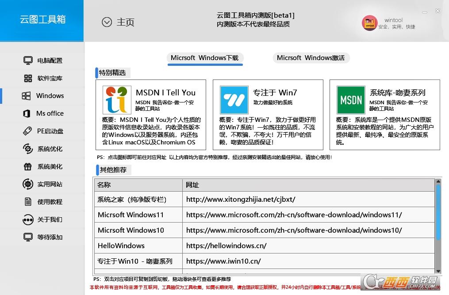Click the 专注于 Win7 title
Screen dimensions: 449x295
[x=275, y=93]
